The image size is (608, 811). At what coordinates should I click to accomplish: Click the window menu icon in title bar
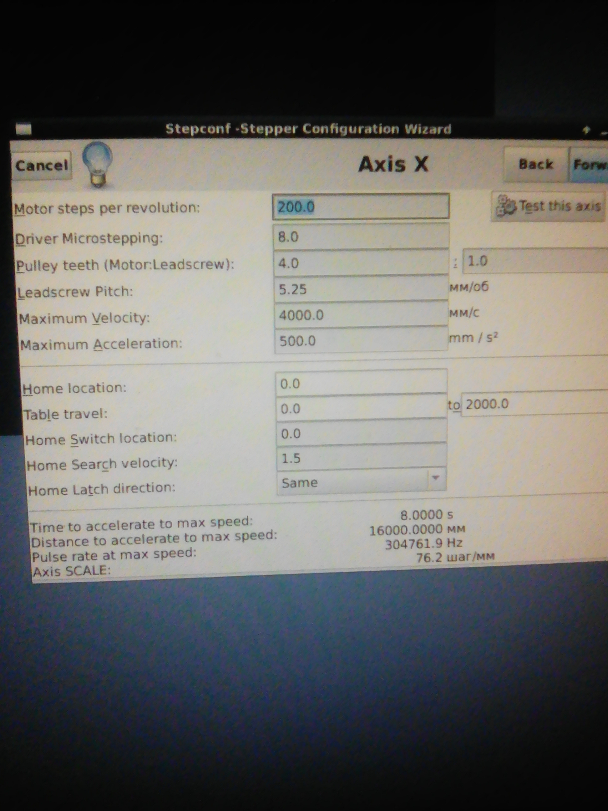(24, 129)
